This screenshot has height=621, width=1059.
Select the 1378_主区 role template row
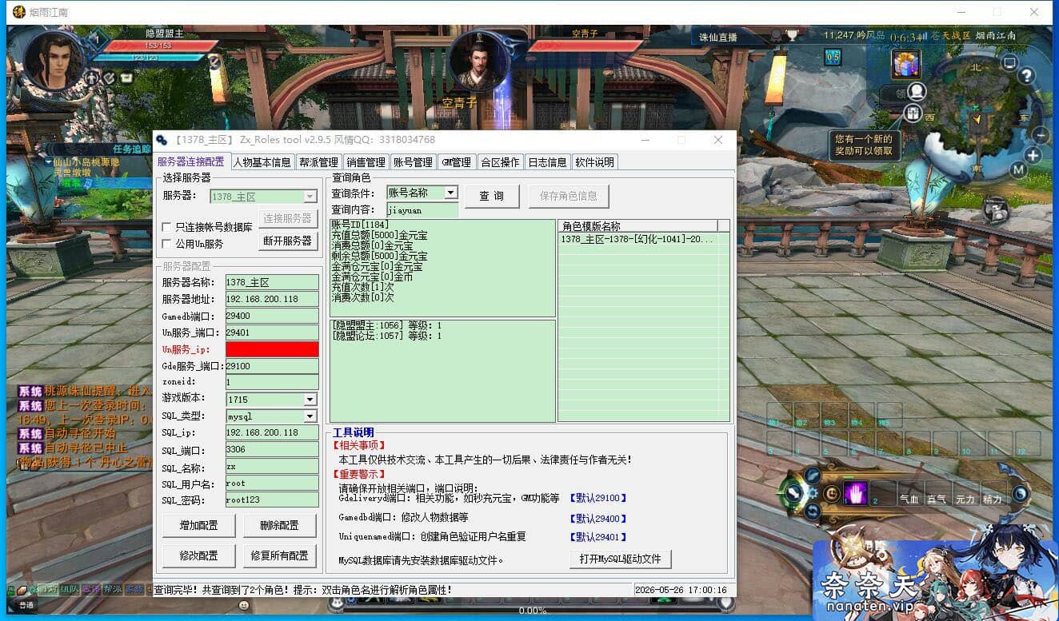(637, 239)
